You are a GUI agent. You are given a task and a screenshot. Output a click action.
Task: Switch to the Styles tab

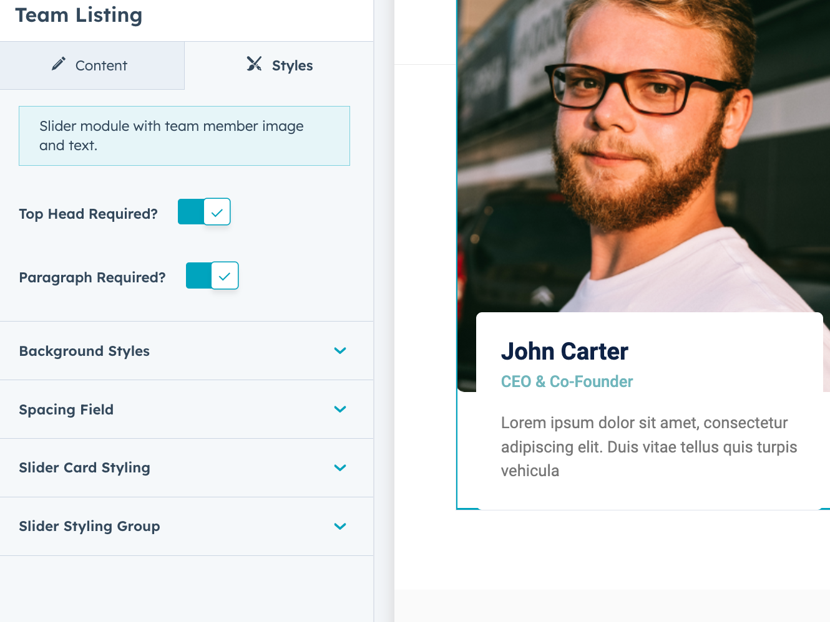click(280, 65)
